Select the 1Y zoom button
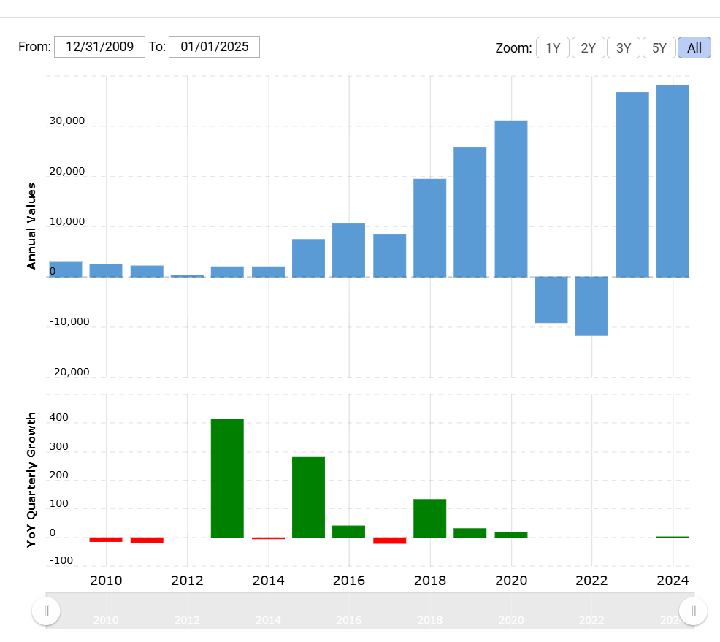Viewport: 720px width, 642px height. [553, 48]
